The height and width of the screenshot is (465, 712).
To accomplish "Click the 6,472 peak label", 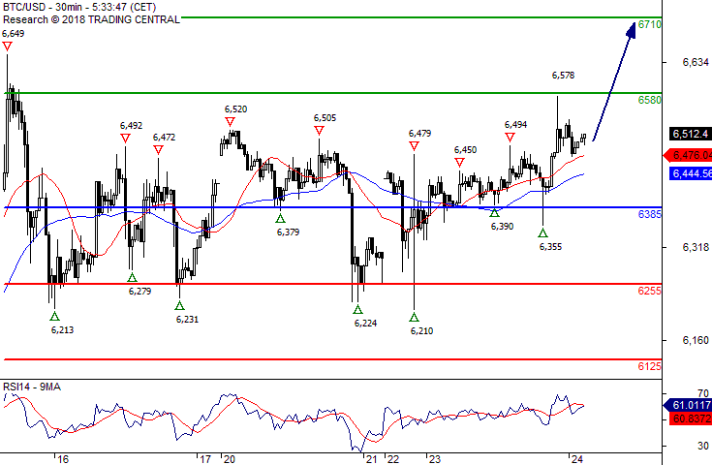I will (x=164, y=138).
